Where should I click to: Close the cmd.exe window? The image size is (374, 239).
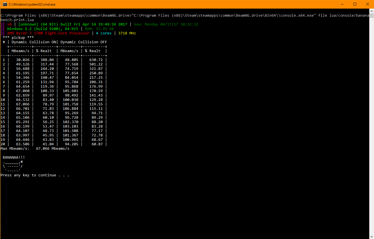(367, 4)
